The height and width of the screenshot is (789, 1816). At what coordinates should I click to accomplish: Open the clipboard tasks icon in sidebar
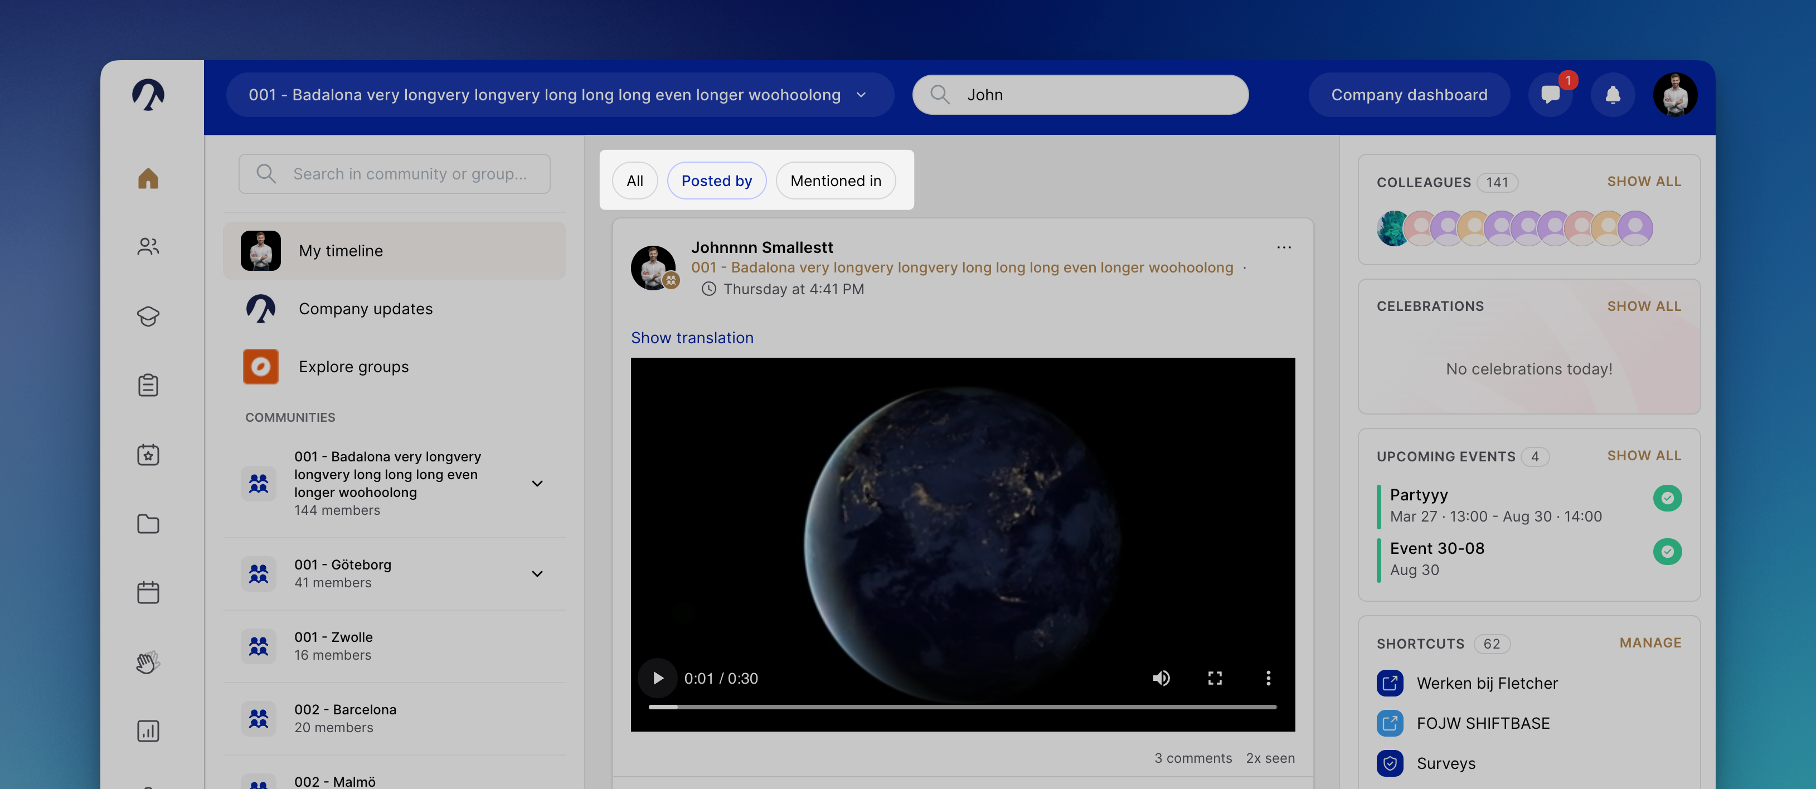(148, 384)
